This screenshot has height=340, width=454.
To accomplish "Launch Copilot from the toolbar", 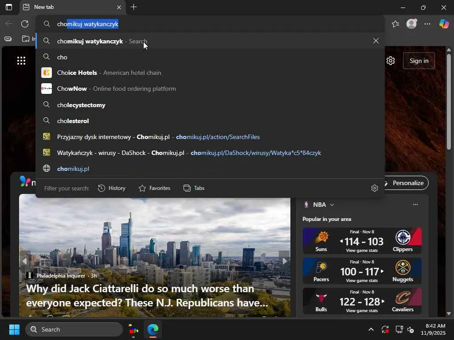I will point(444,24).
